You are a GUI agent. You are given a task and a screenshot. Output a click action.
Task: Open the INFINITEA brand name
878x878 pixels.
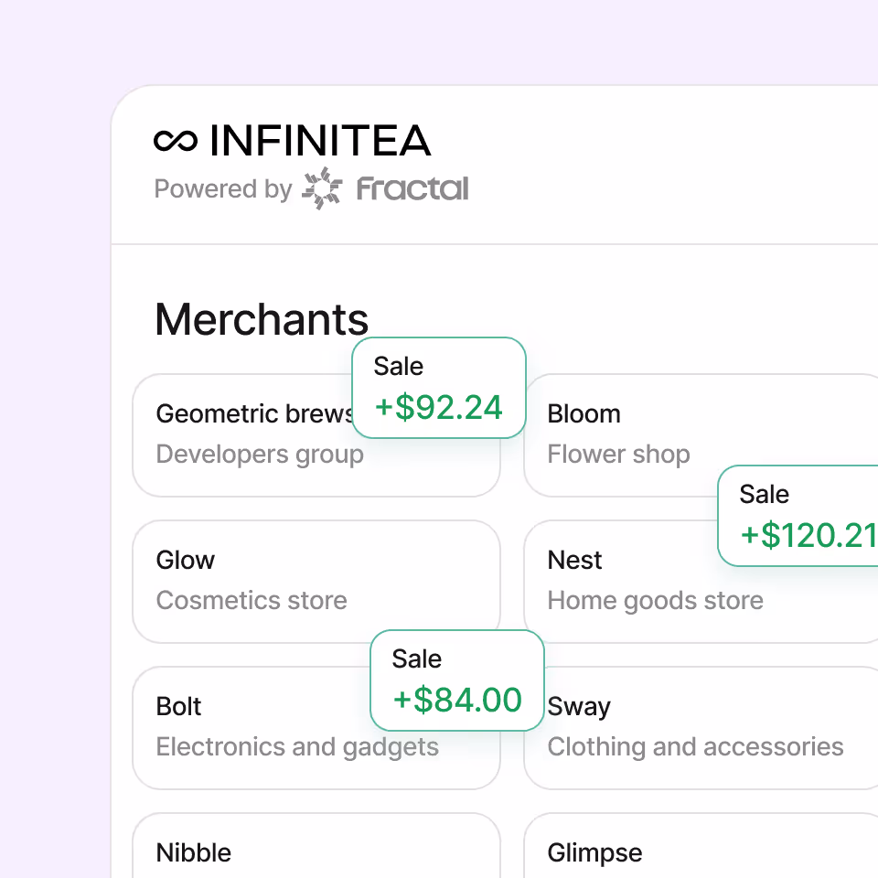pos(319,141)
